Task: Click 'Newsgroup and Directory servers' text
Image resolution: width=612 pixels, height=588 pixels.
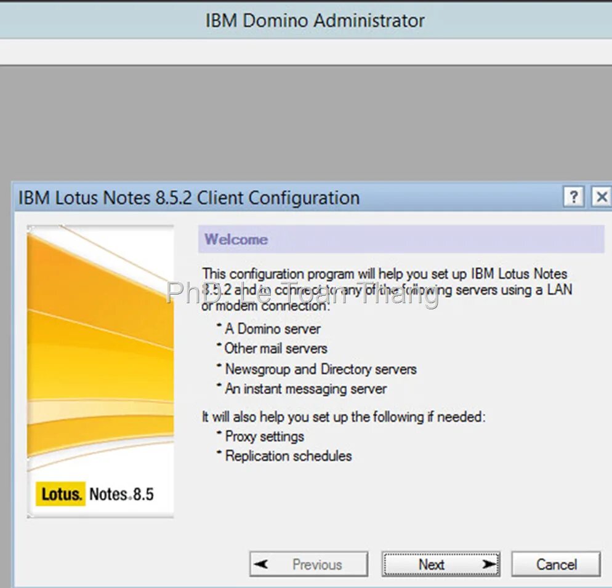Action: tap(321, 369)
